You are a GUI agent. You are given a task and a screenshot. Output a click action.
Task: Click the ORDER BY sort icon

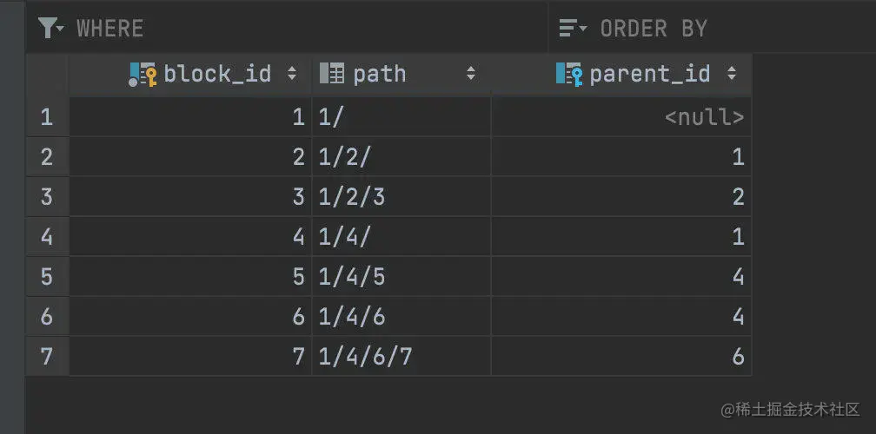click(x=573, y=29)
